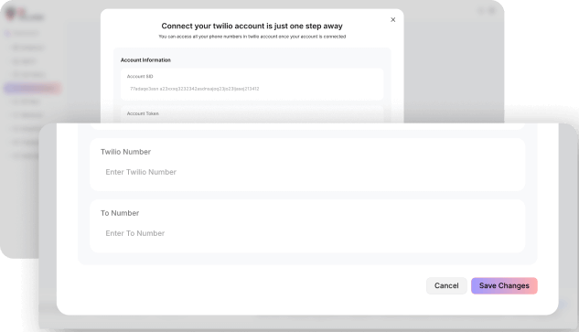Save Changes to Twilio settings
This screenshot has width=579, height=332.
504,286
